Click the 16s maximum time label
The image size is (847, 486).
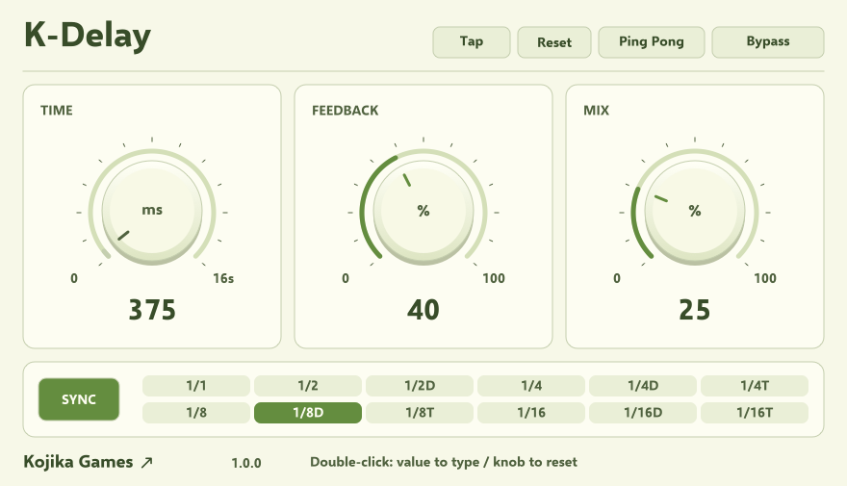click(x=223, y=279)
